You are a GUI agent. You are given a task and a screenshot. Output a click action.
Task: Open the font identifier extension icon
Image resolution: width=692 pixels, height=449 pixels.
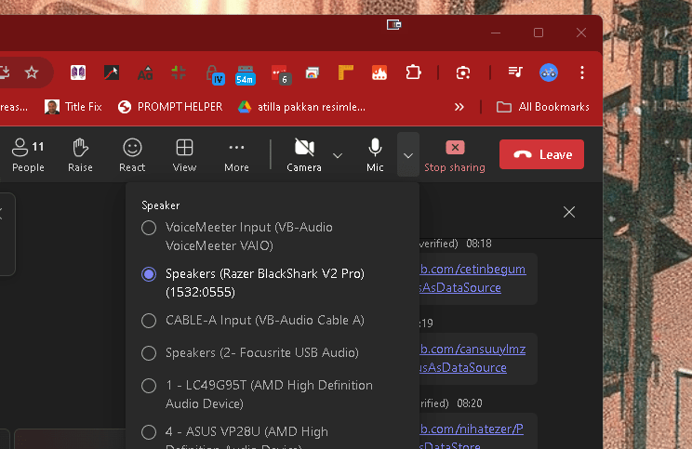point(145,73)
